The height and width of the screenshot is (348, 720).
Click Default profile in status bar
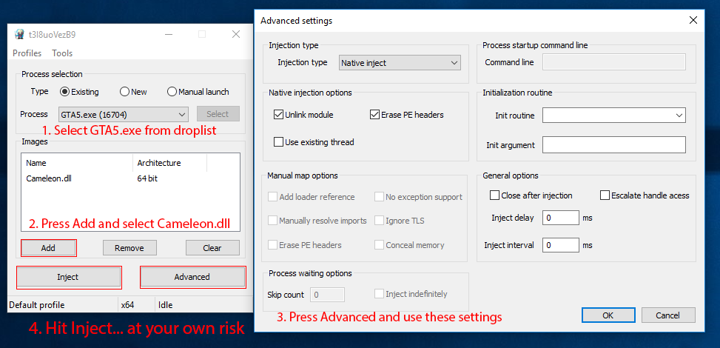[x=37, y=305]
